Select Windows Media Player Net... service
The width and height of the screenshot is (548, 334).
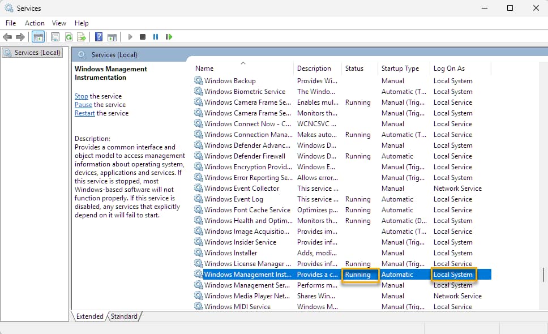click(342, 296)
